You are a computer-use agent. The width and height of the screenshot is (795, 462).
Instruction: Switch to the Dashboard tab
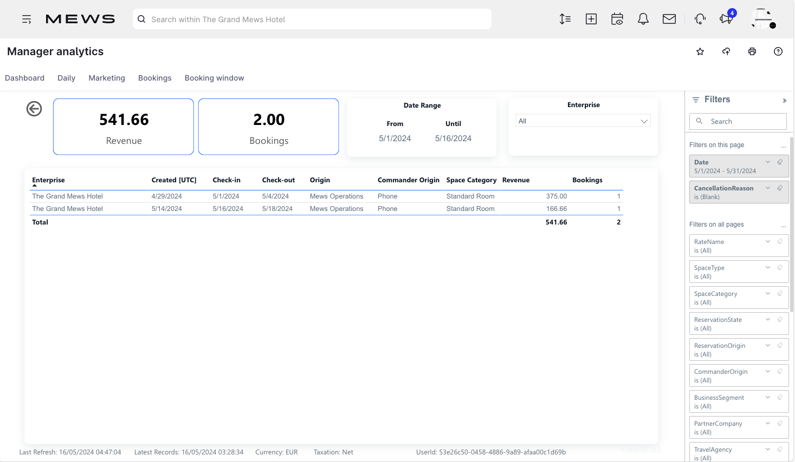(x=25, y=78)
